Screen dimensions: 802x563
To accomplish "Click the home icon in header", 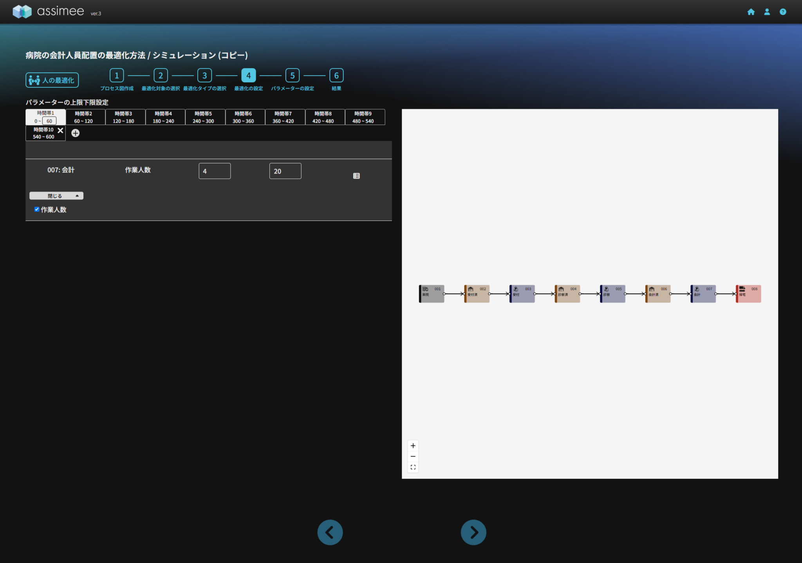I will click(x=751, y=12).
